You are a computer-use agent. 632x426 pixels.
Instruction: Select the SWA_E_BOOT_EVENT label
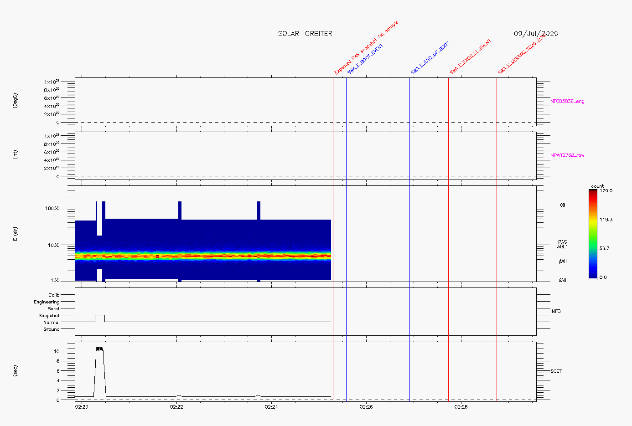click(x=365, y=59)
